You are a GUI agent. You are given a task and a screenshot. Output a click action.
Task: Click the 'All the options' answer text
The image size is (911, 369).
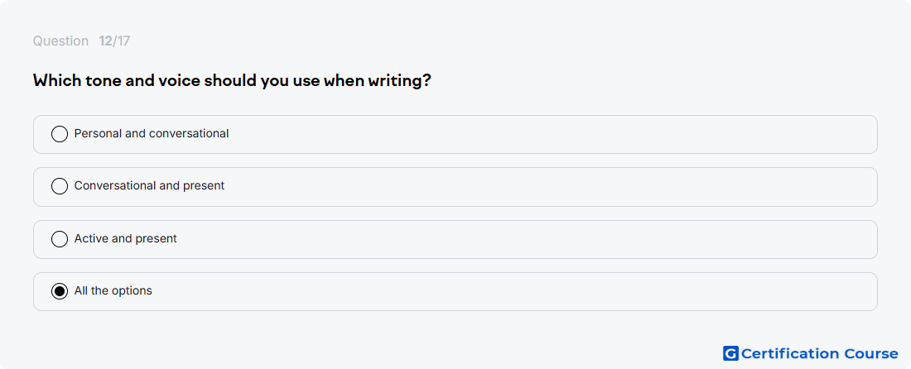pos(113,290)
